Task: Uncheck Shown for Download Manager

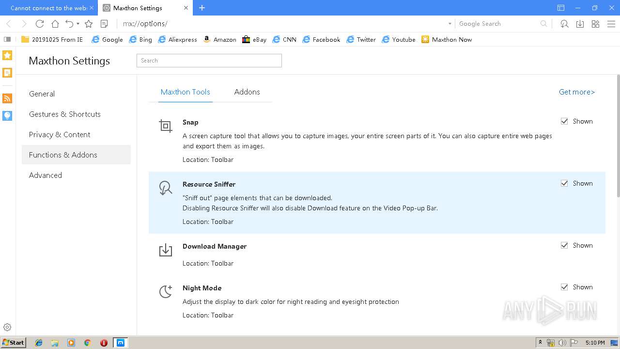Action: 564,245
